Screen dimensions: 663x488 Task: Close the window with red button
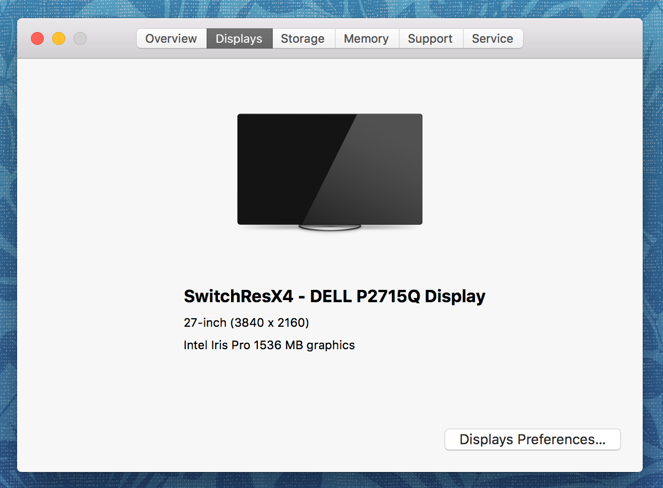pos(37,38)
